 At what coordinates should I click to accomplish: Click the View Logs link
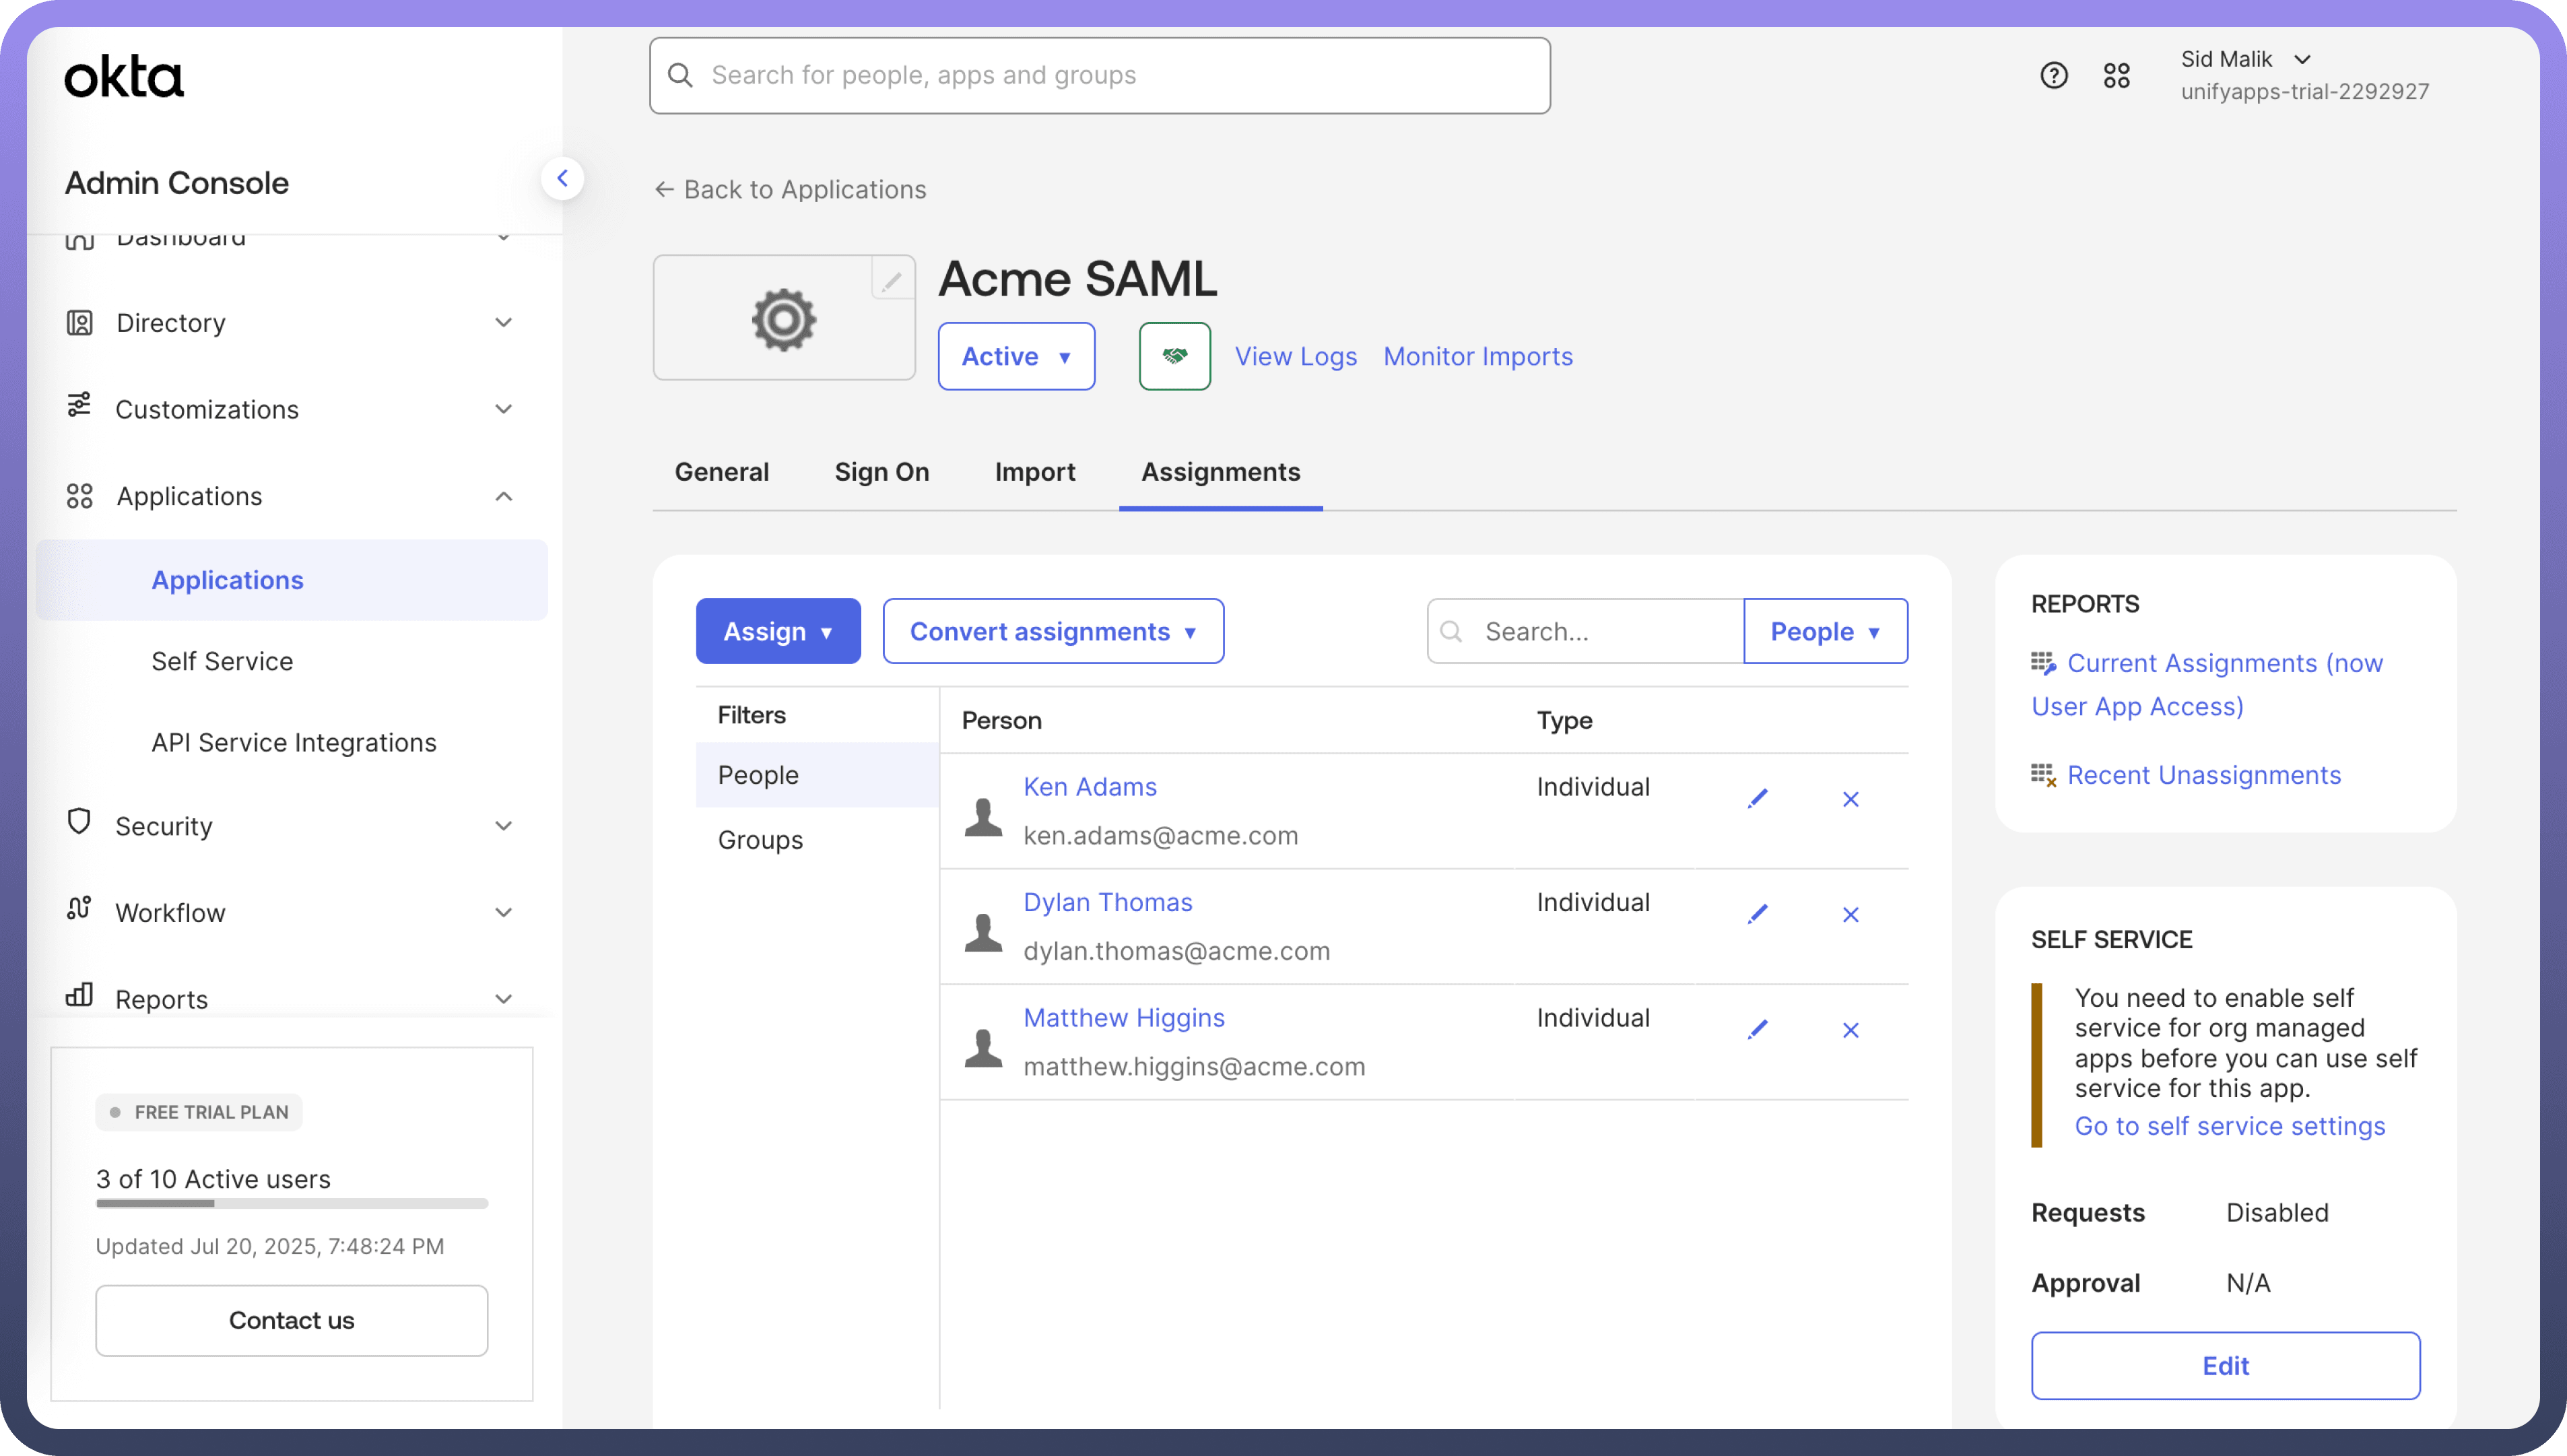coord(1296,356)
